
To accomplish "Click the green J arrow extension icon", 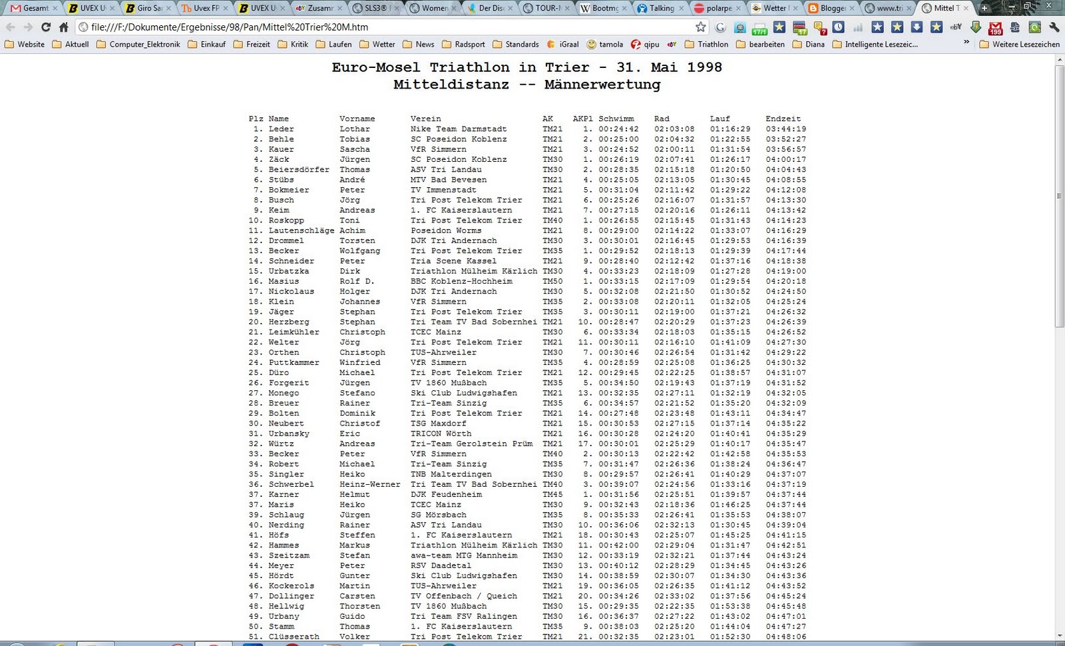I will point(976,27).
